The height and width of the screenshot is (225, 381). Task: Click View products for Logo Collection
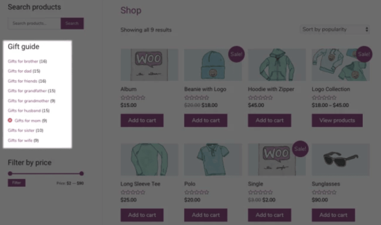(337, 120)
